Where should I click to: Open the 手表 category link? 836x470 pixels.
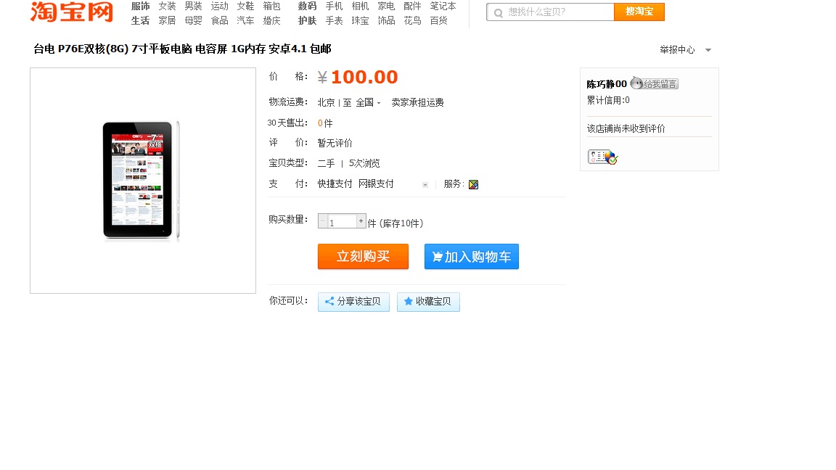(334, 20)
